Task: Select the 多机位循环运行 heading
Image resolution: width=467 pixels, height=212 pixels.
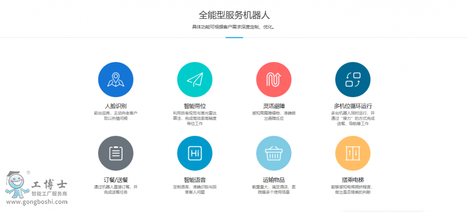Action: (x=353, y=106)
